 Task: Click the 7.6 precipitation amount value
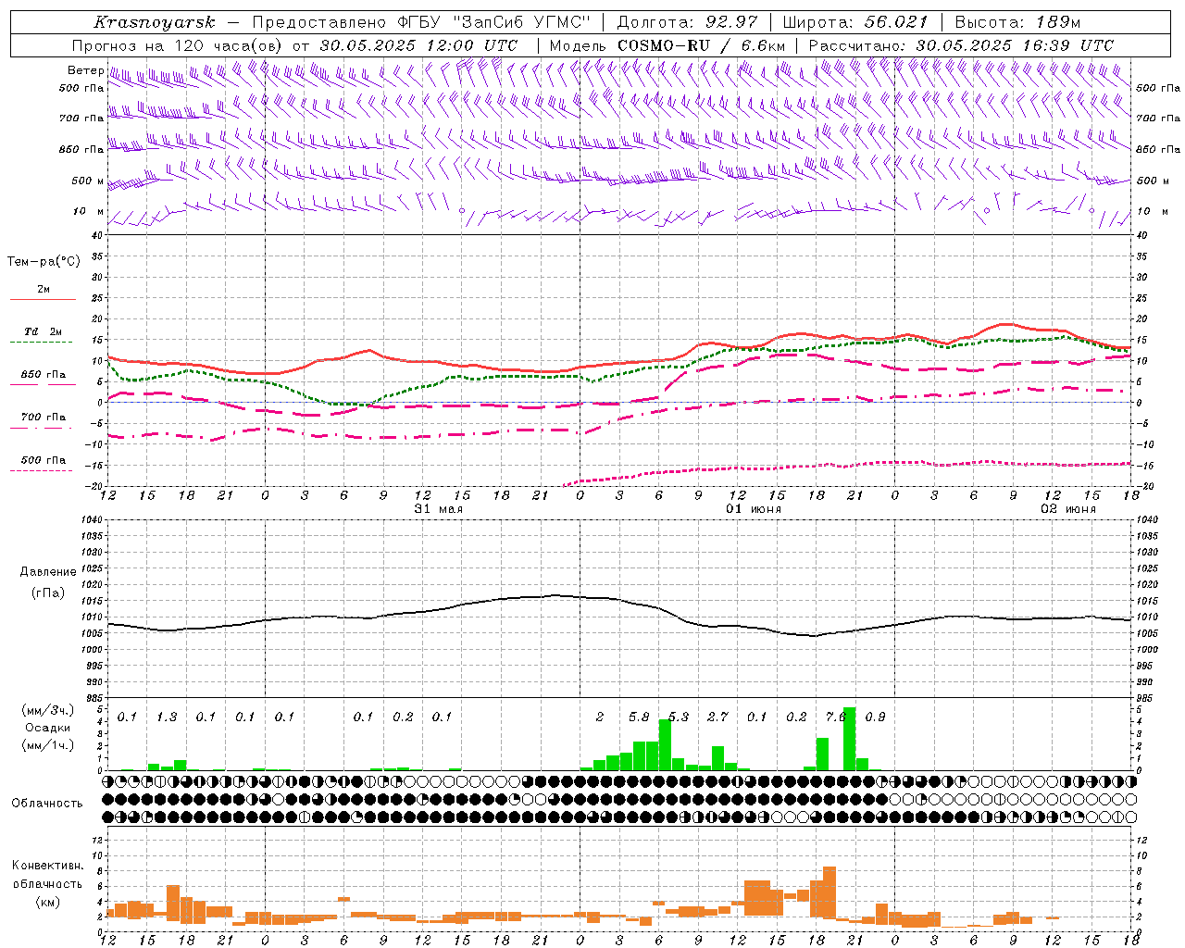pos(836,717)
